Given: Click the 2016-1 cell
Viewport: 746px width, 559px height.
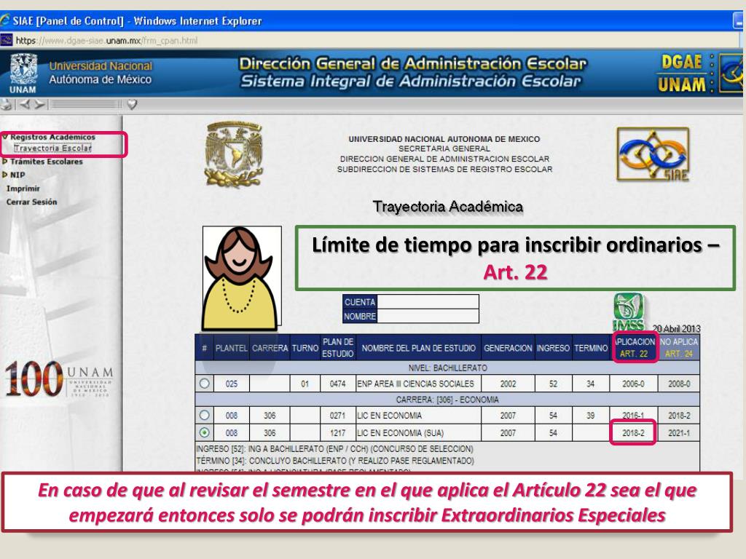Looking at the screenshot, I should 633,416.
